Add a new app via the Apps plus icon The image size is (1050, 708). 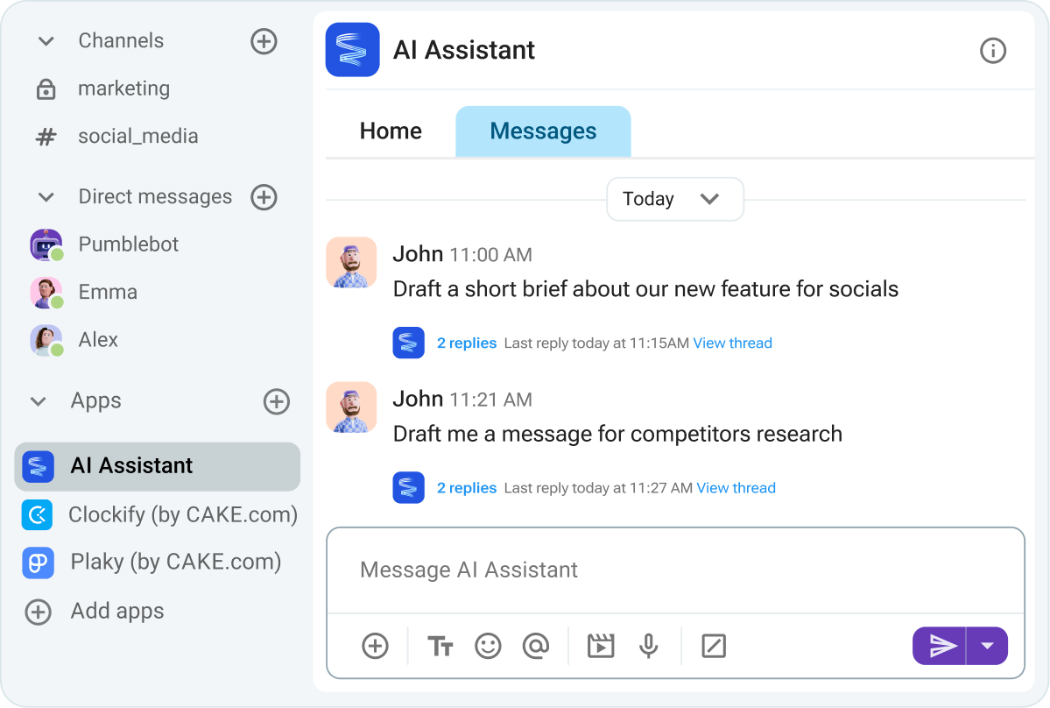click(x=276, y=401)
